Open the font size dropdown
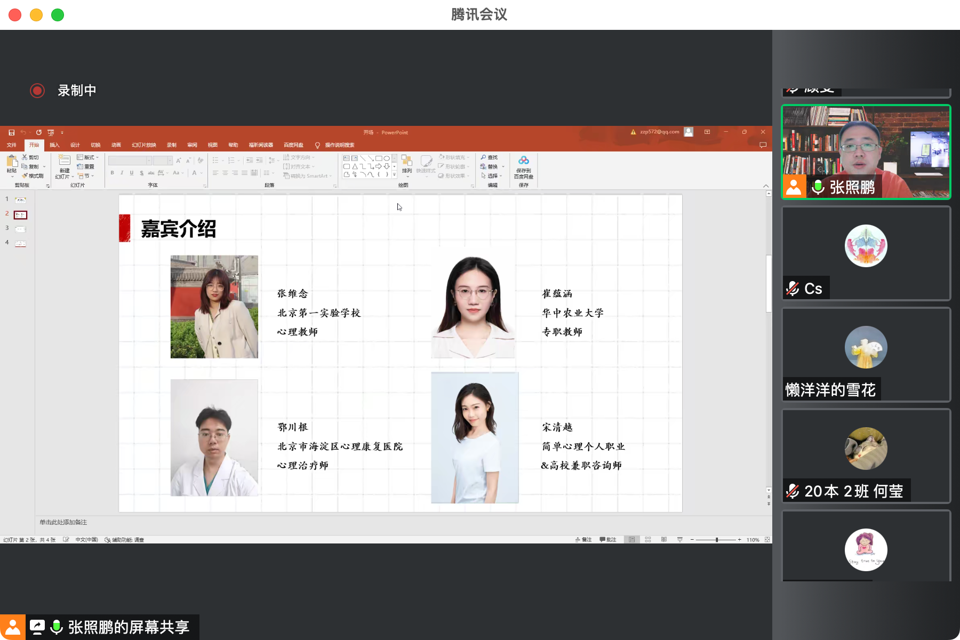 (170, 161)
